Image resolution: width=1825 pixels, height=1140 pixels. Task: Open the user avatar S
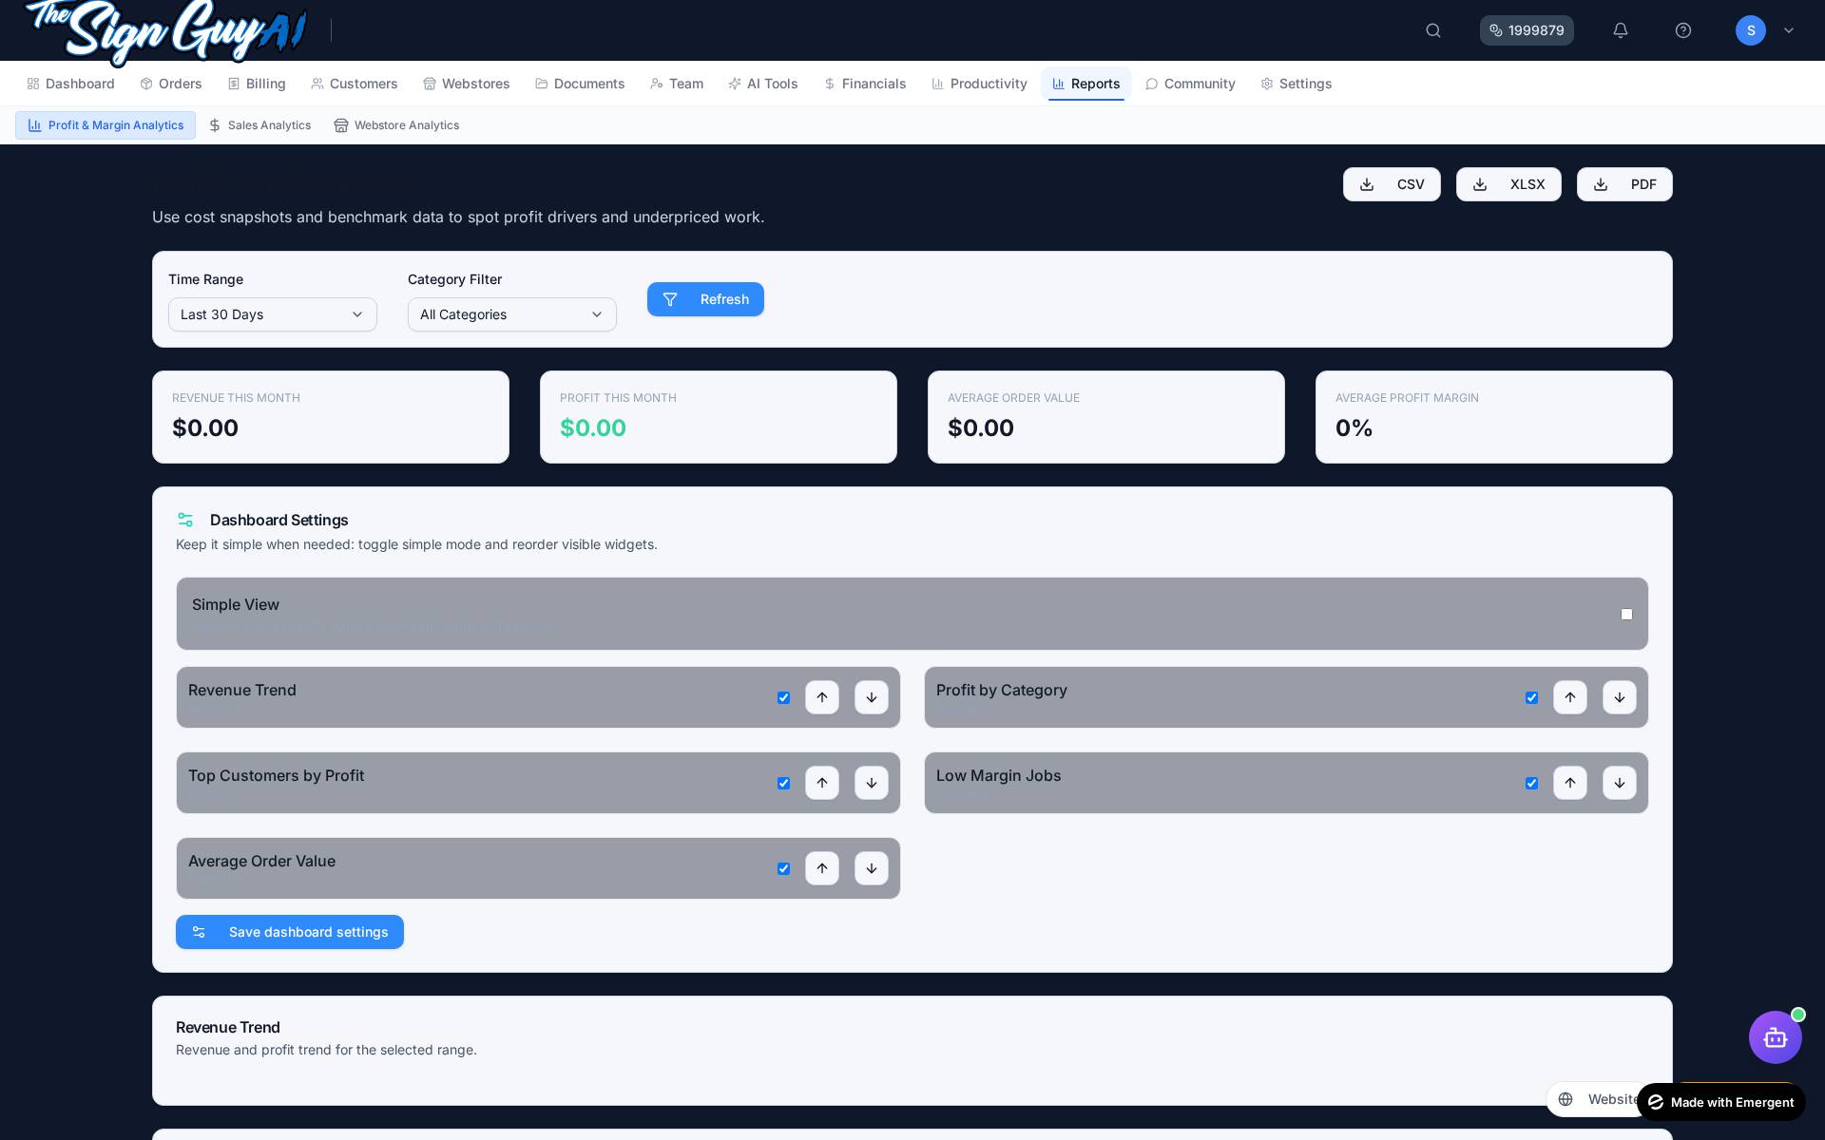click(x=1751, y=30)
